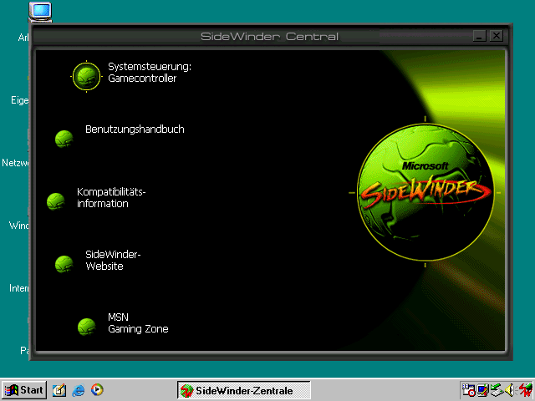Click the large Microsoft SideWinder logo globe
535x401 pixels.
point(425,193)
